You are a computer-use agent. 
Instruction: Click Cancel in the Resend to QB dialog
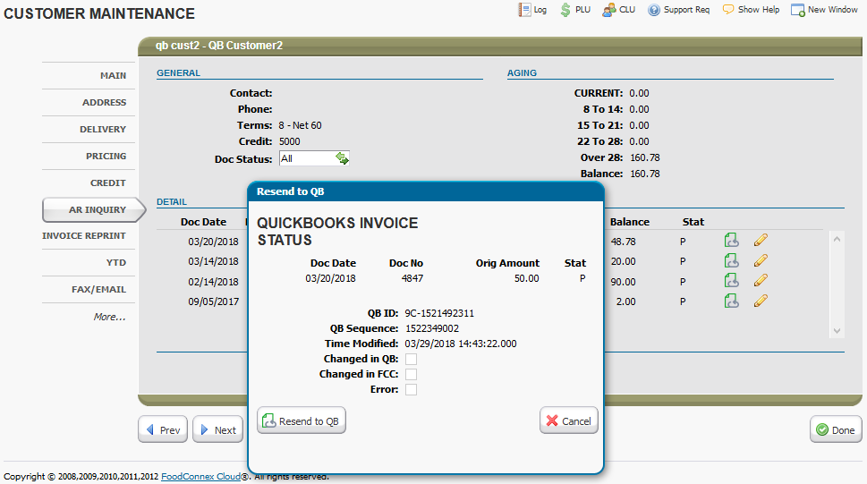click(569, 421)
